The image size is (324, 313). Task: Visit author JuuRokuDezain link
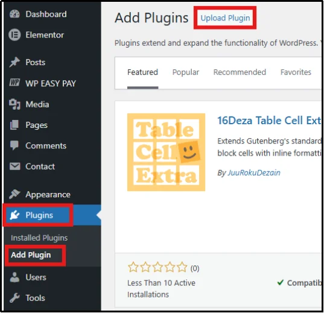tap(254, 172)
